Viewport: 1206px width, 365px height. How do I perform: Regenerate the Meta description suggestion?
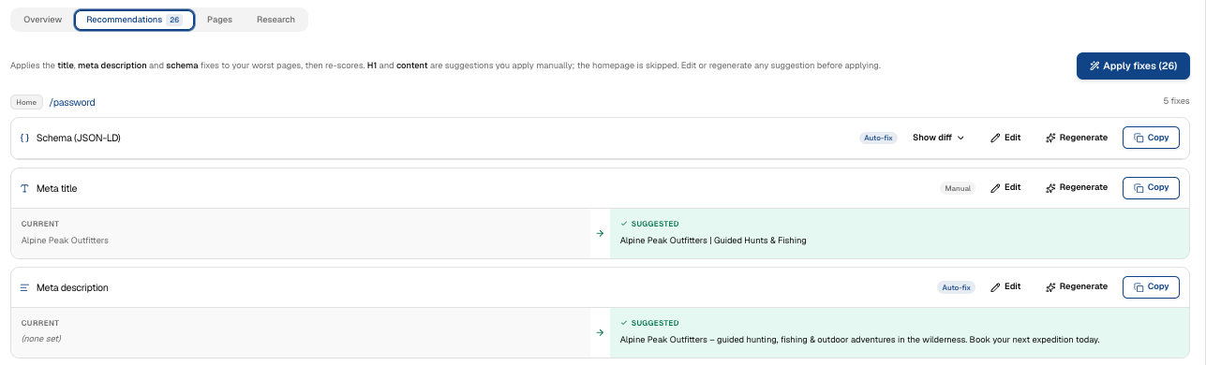pyautogui.click(x=1077, y=286)
